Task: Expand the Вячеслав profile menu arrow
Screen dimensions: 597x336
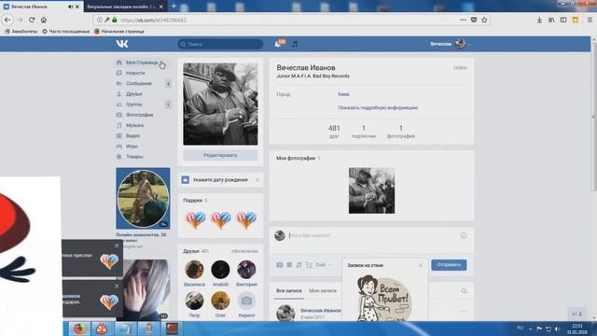Action: click(x=469, y=44)
